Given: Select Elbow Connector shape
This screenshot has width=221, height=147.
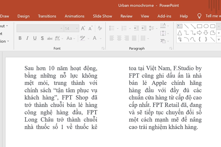Looking at the screenshot, I should [x=186, y=33].
